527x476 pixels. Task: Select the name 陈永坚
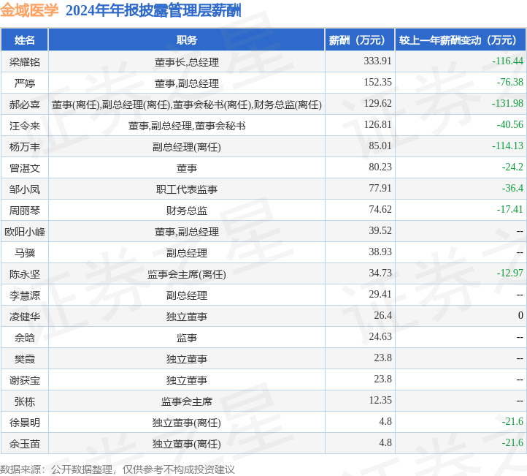click(25, 274)
